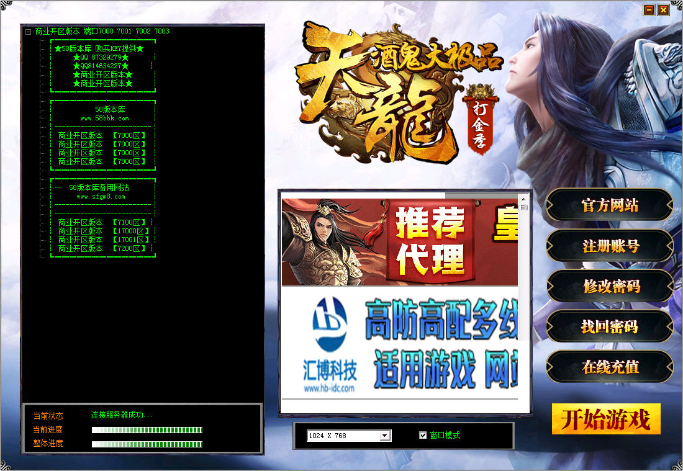Open the 在线充值 online recharge button
This screenshot has height=471, width=683.
click(610, 367)
